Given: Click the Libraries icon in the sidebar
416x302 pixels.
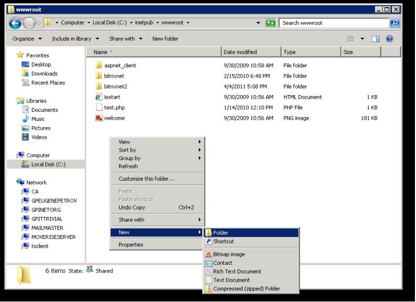Looking at the screenshot, I should pos(20,101).
